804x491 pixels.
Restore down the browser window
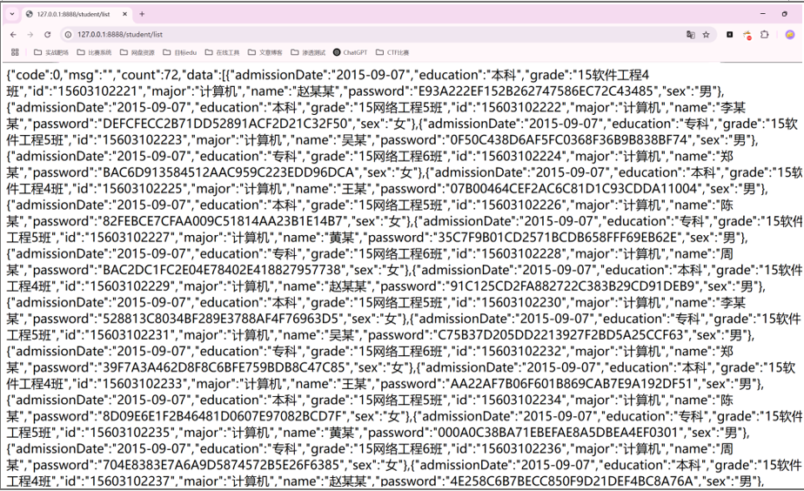(785, 14)
